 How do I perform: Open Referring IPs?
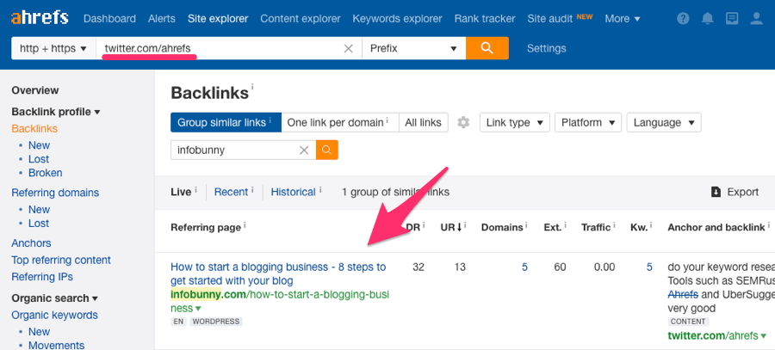click(42, 276)
